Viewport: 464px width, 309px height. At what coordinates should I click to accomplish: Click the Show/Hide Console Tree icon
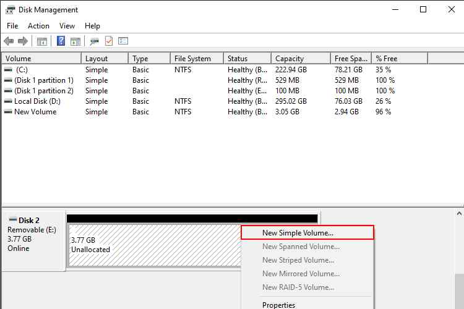point(42,41)
